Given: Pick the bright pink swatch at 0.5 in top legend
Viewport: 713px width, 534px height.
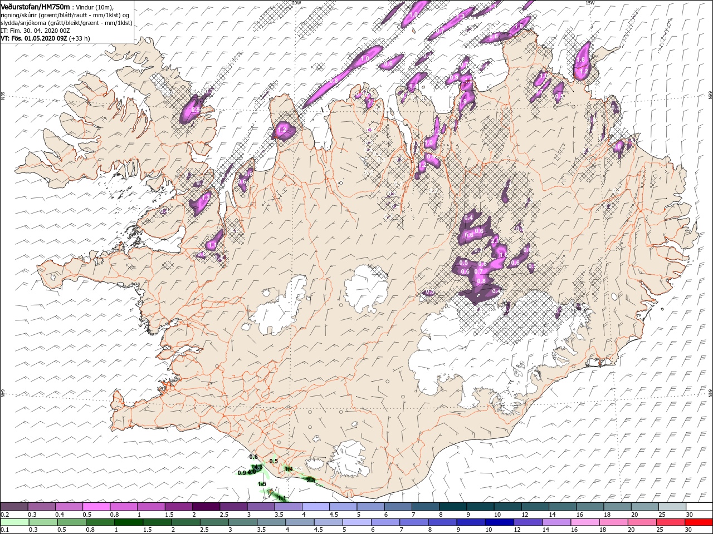Looking at the screenshot, I should [x=96, y=507].
